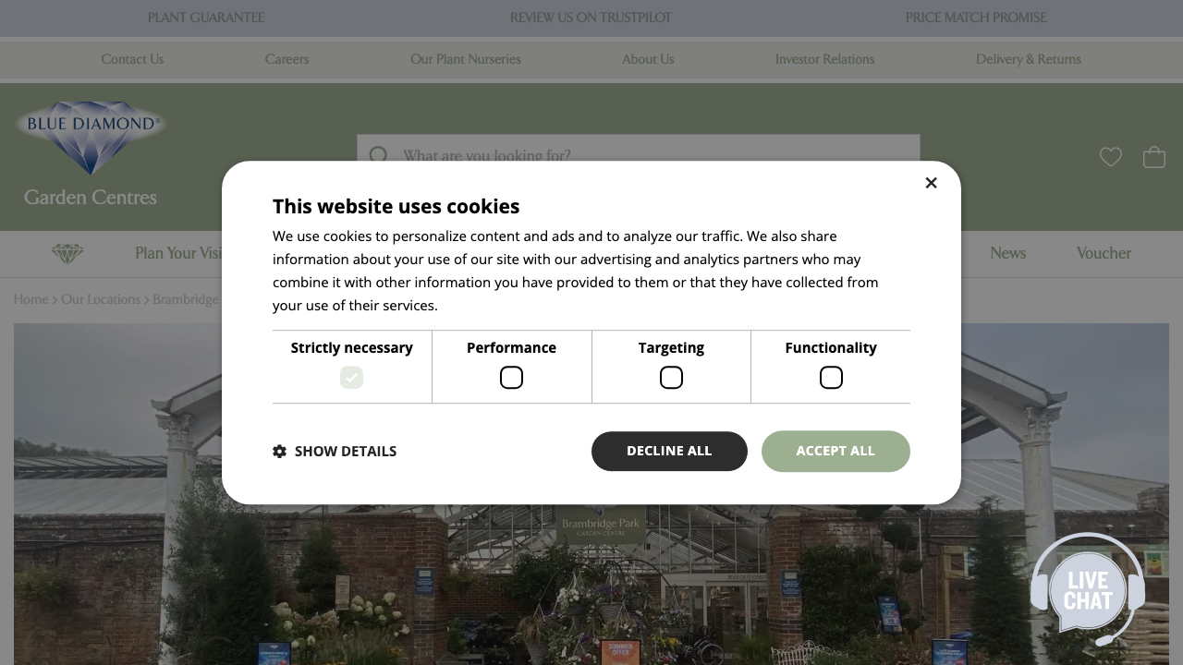Dismiss cookie dialog with the X icon
The image size is (1183, 665).
(931, 183)
